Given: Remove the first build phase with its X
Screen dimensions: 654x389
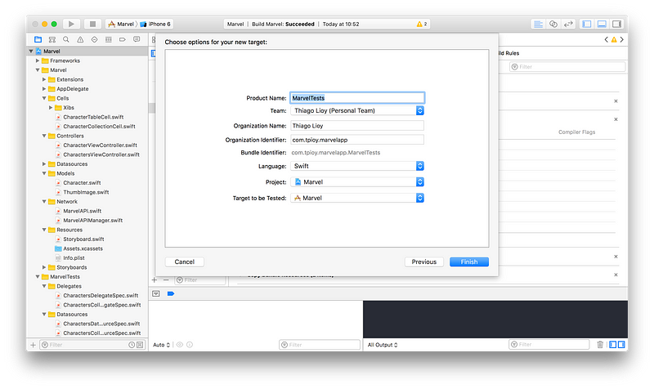Looking at the screenshot, I should (616, 101).
